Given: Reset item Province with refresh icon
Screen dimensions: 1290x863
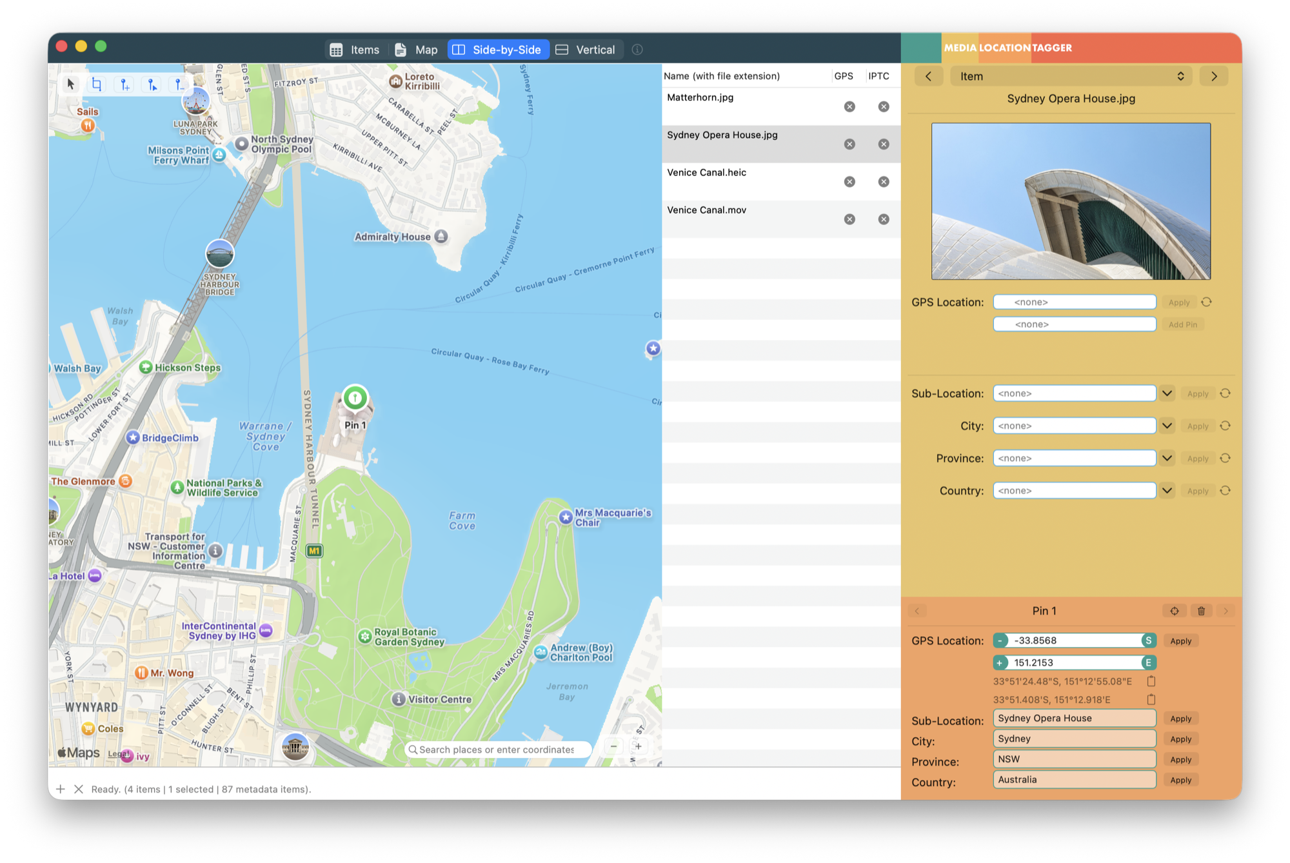Looking at the screenshot, I should [x=1225, y=458].
